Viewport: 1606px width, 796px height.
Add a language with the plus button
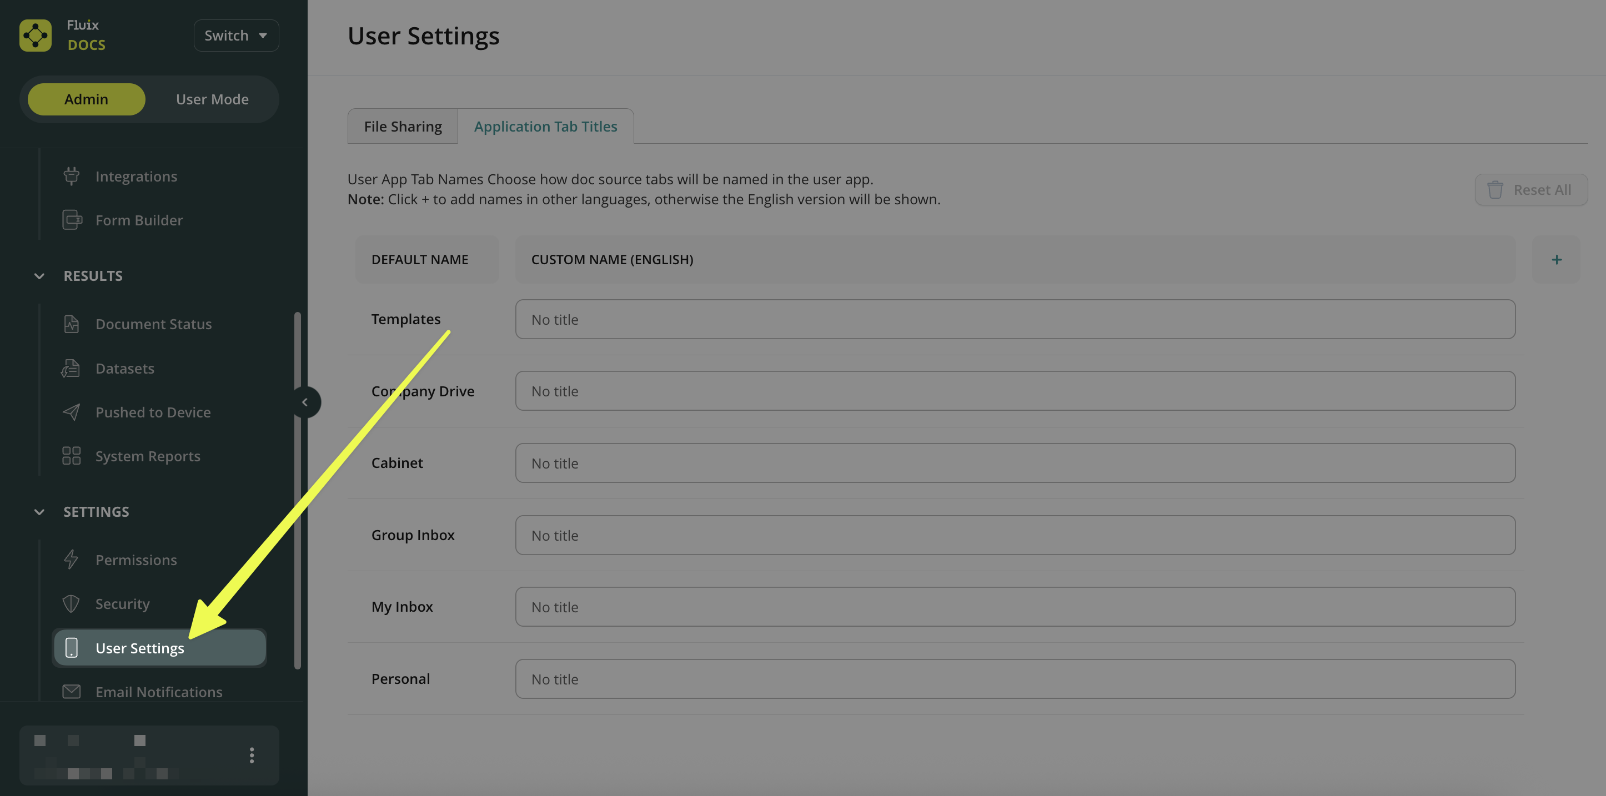[x=1556, y=260]
